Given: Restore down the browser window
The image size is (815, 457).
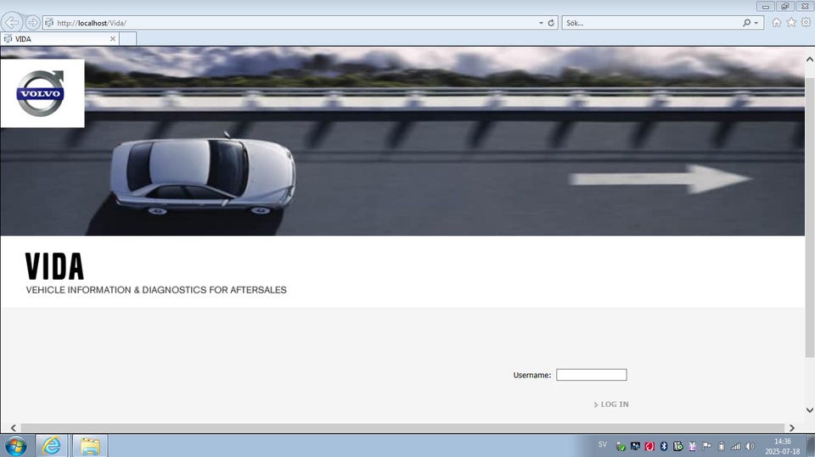Looking at the screenshot, I should click(784, 6).
